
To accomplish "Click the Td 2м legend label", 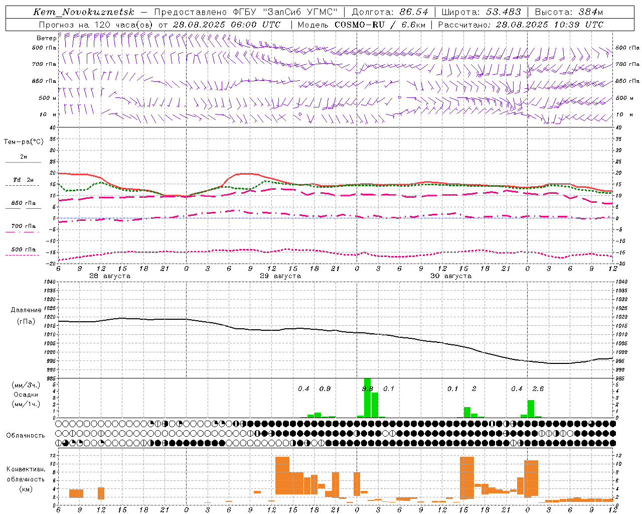I will [23, 180].
